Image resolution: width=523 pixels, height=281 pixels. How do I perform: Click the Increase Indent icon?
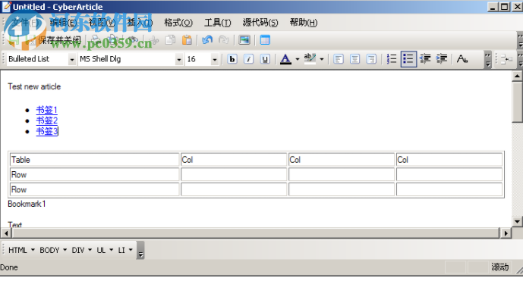442,59
